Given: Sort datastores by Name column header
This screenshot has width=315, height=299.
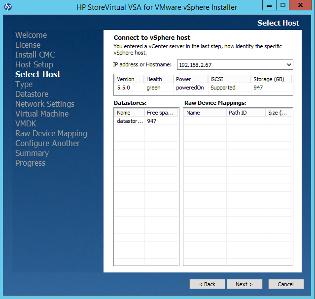Looking at the screenshot, I should 129,113.
